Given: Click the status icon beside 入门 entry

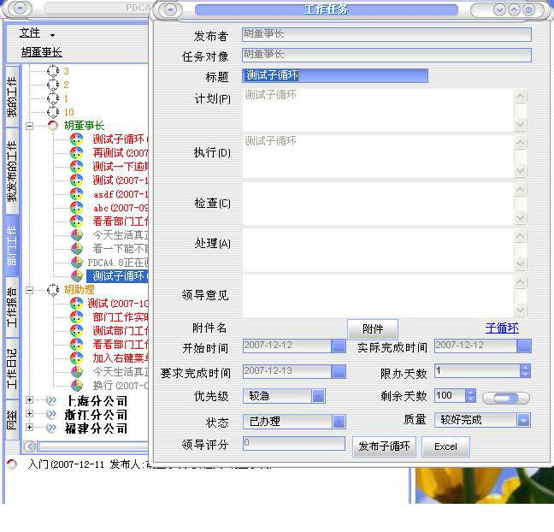Looking at the screenshot, I should coord(12,464).
